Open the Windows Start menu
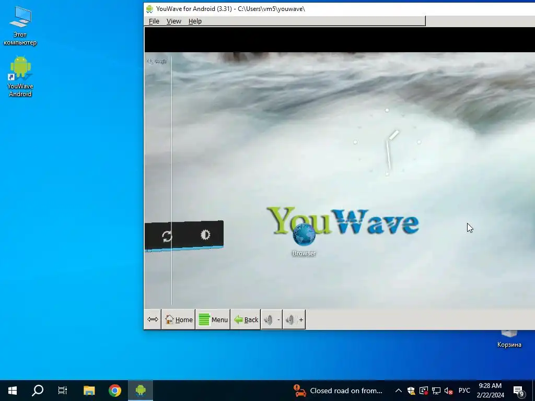 (13, 391)
